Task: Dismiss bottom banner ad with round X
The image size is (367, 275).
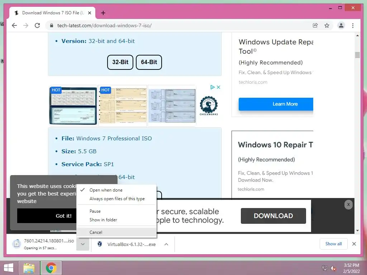Action: coord(348,204)
